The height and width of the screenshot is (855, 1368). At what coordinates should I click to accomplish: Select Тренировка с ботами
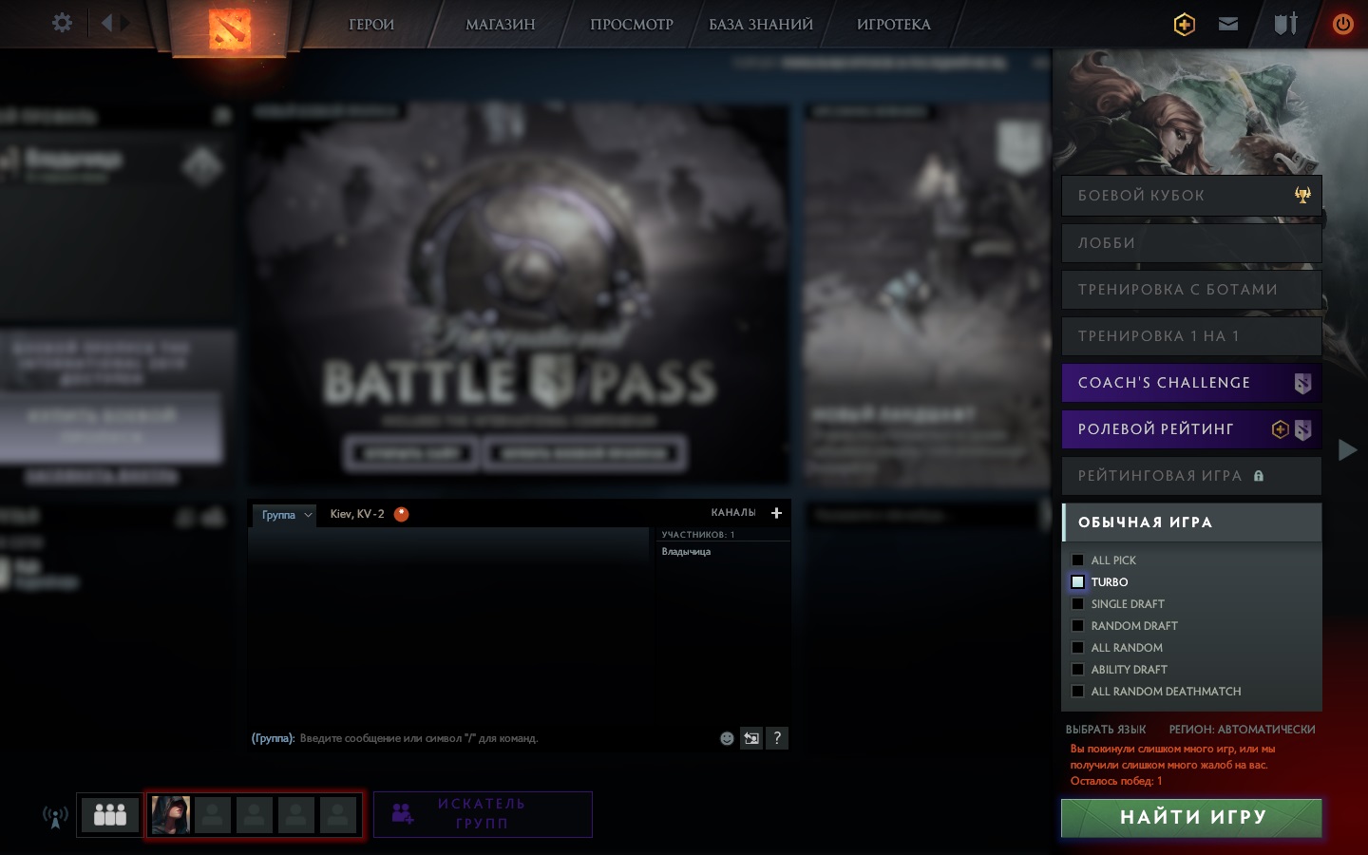coord(1191,290)
